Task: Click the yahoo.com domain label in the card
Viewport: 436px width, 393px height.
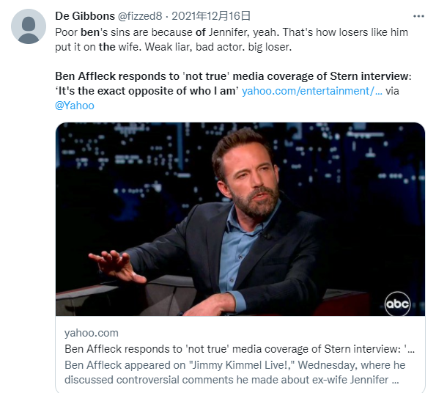Action: coord(92,333)
